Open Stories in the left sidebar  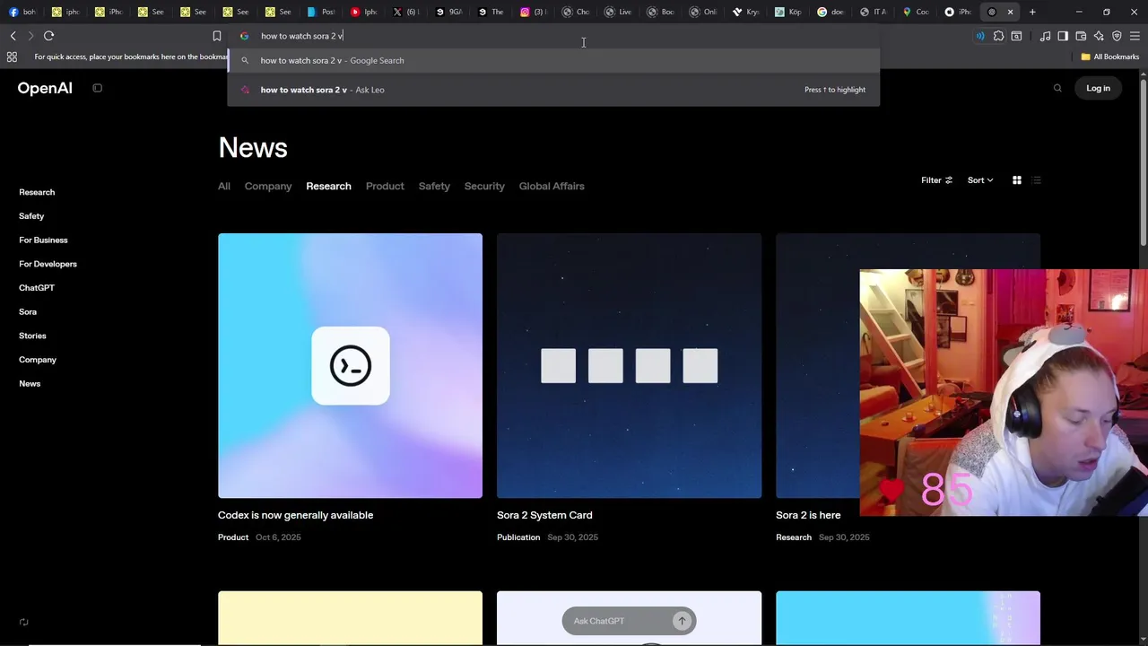tap(32, 336)
